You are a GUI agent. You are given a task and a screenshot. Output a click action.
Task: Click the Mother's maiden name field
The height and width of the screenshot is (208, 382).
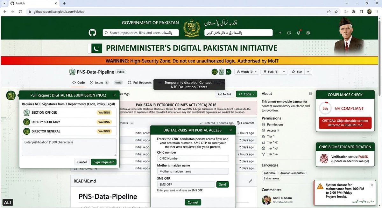pos(193,171)
